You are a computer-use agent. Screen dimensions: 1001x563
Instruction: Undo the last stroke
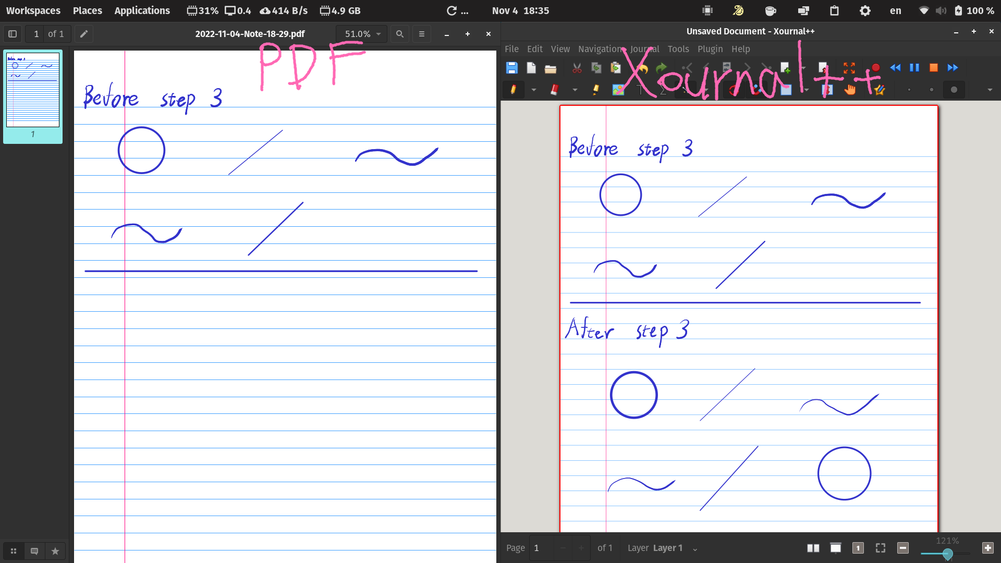click(x=642, y=68)
